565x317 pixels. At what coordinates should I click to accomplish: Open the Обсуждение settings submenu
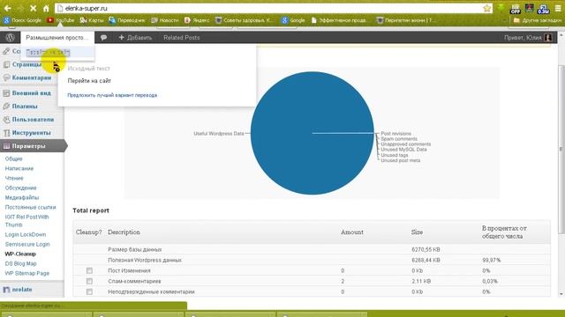coord(20,188)
